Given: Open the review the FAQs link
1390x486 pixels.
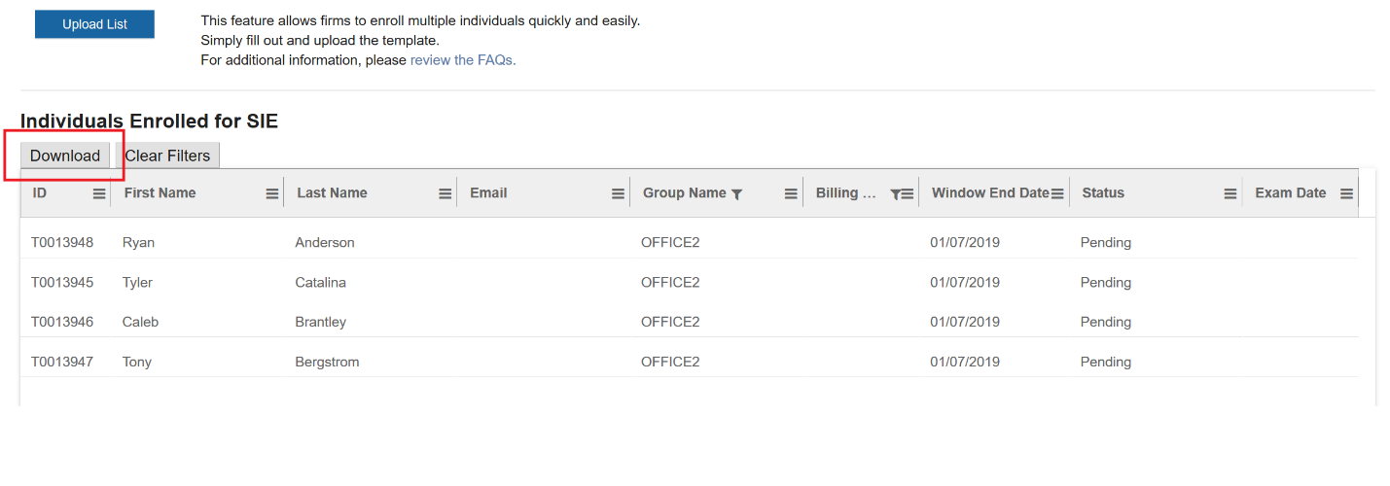Looking at the screenshot, I should [x=463, y=60].
